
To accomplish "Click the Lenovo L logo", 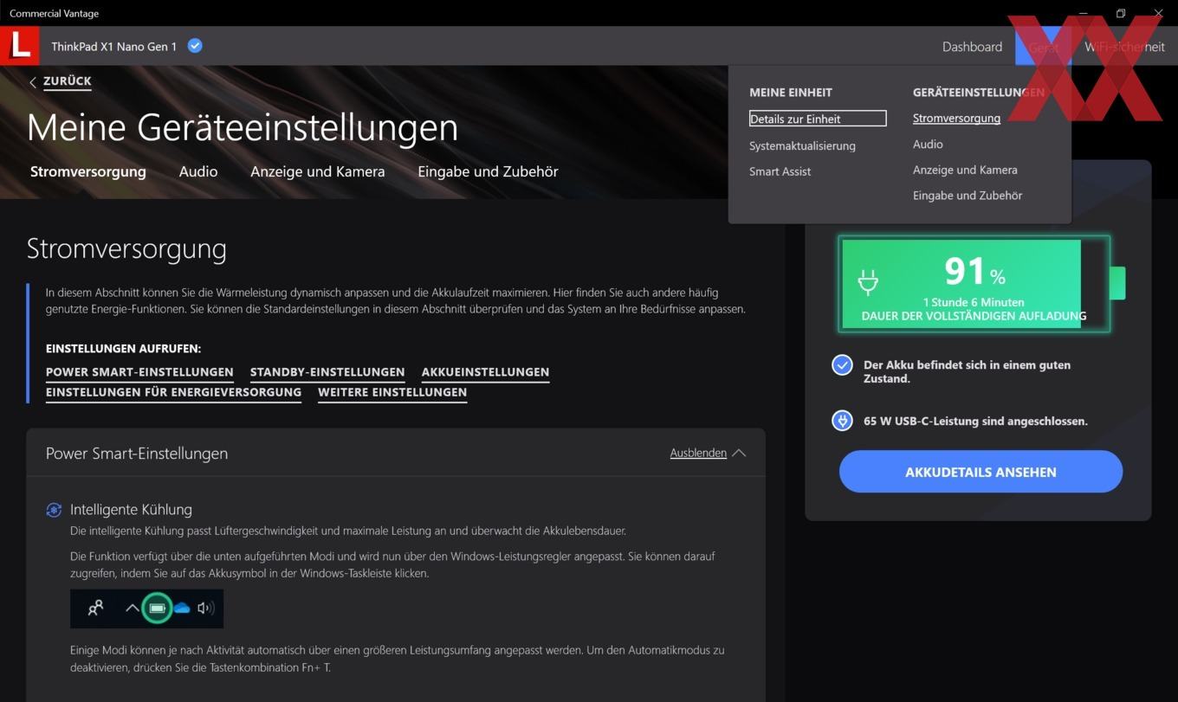I will (19, 46).
